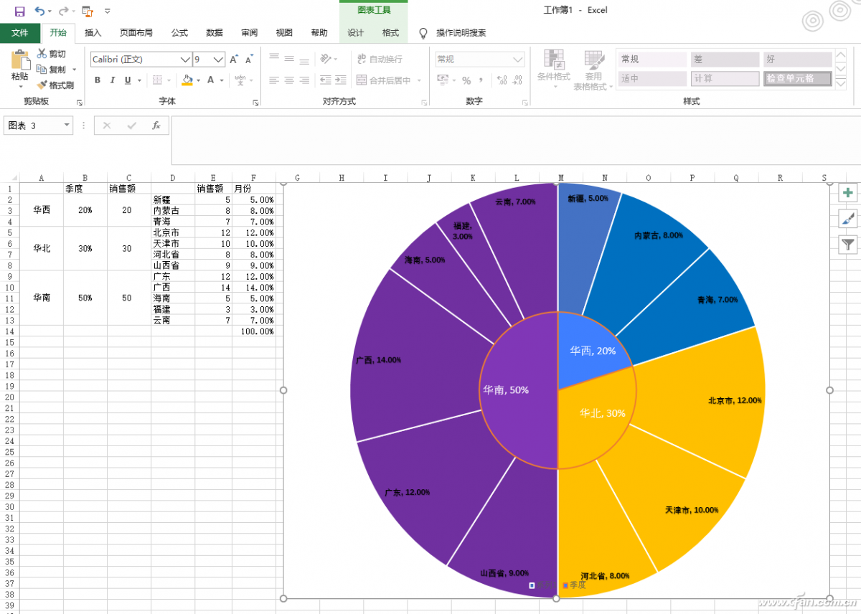Expand the Name Box dropdown arrow
The width and height of the screenshot is (861, 614).
67,126
